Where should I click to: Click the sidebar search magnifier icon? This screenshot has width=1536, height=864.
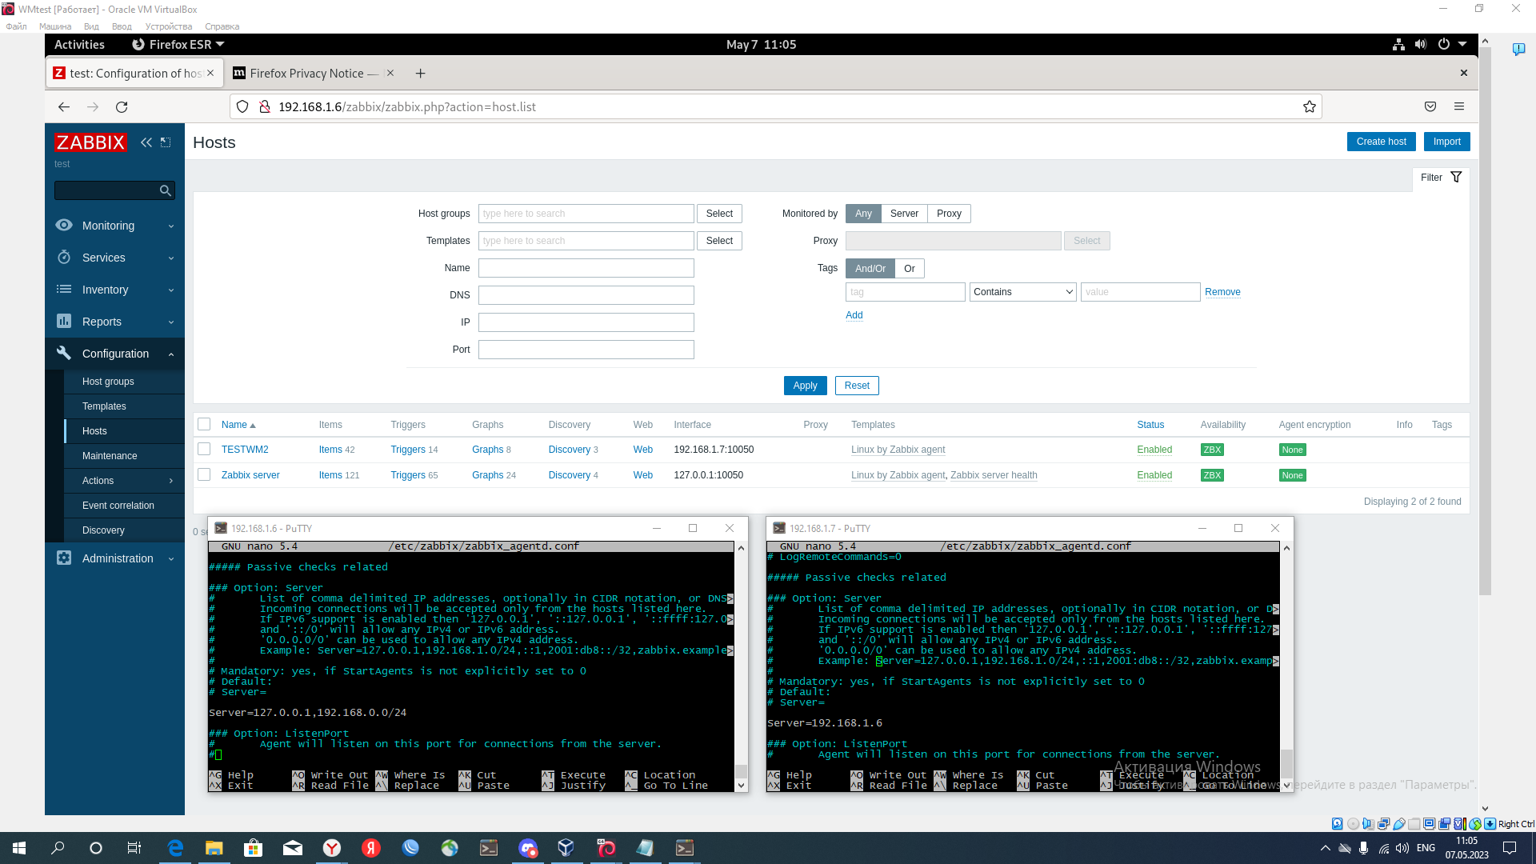coord(165,190)
